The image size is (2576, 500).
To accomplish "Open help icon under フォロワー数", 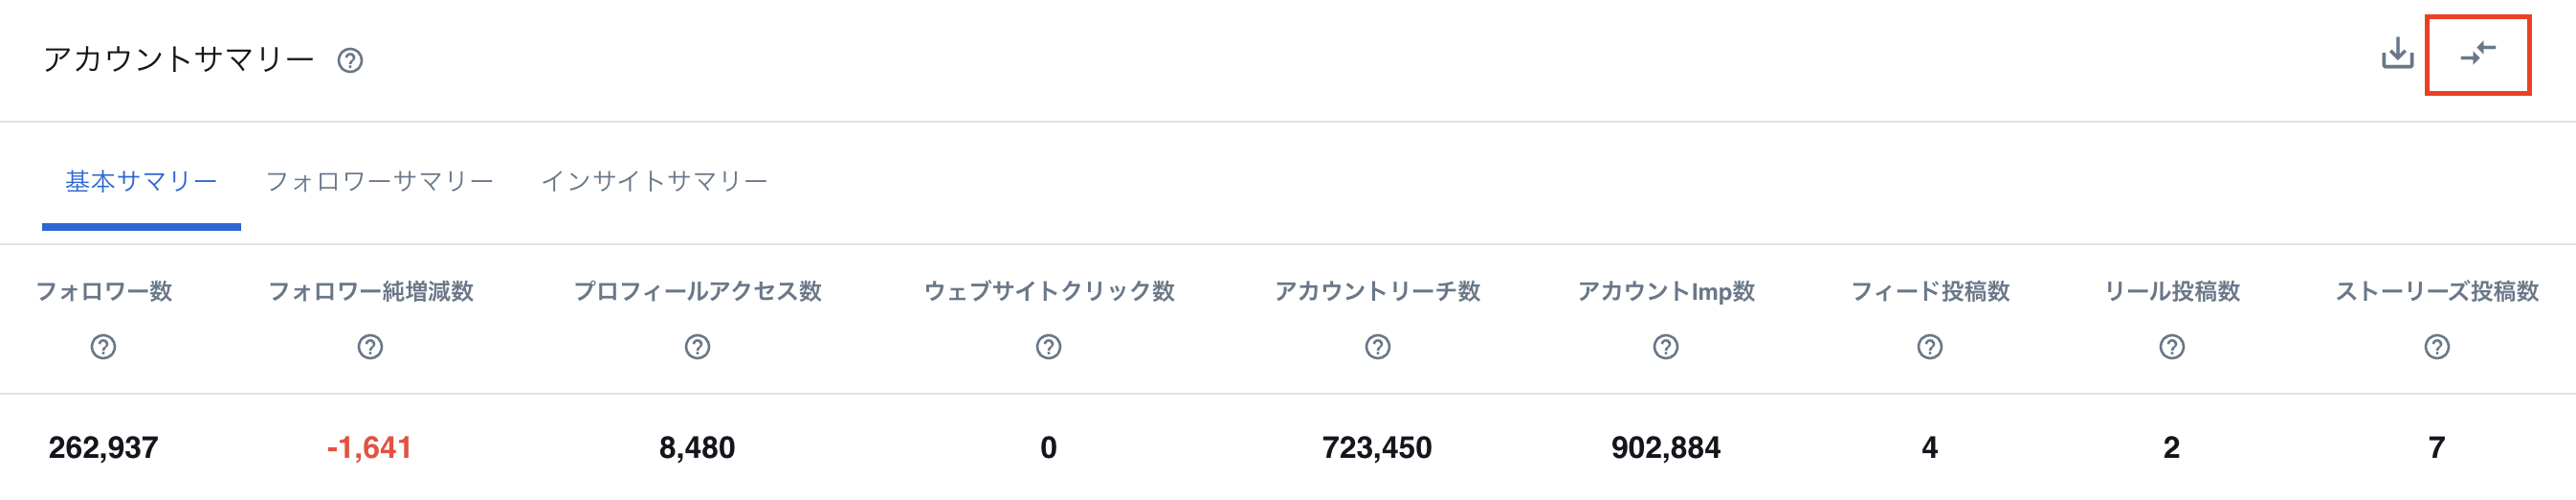I will pos(103,347).
